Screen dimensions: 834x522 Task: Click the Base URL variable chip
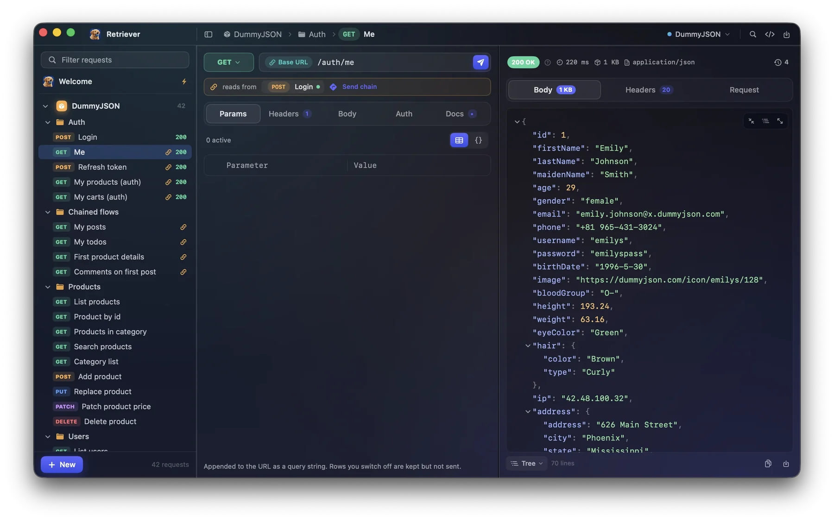tap(289, 62)
